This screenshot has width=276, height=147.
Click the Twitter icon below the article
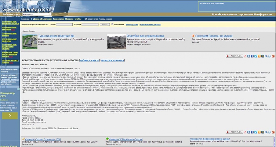coord(256,132)
